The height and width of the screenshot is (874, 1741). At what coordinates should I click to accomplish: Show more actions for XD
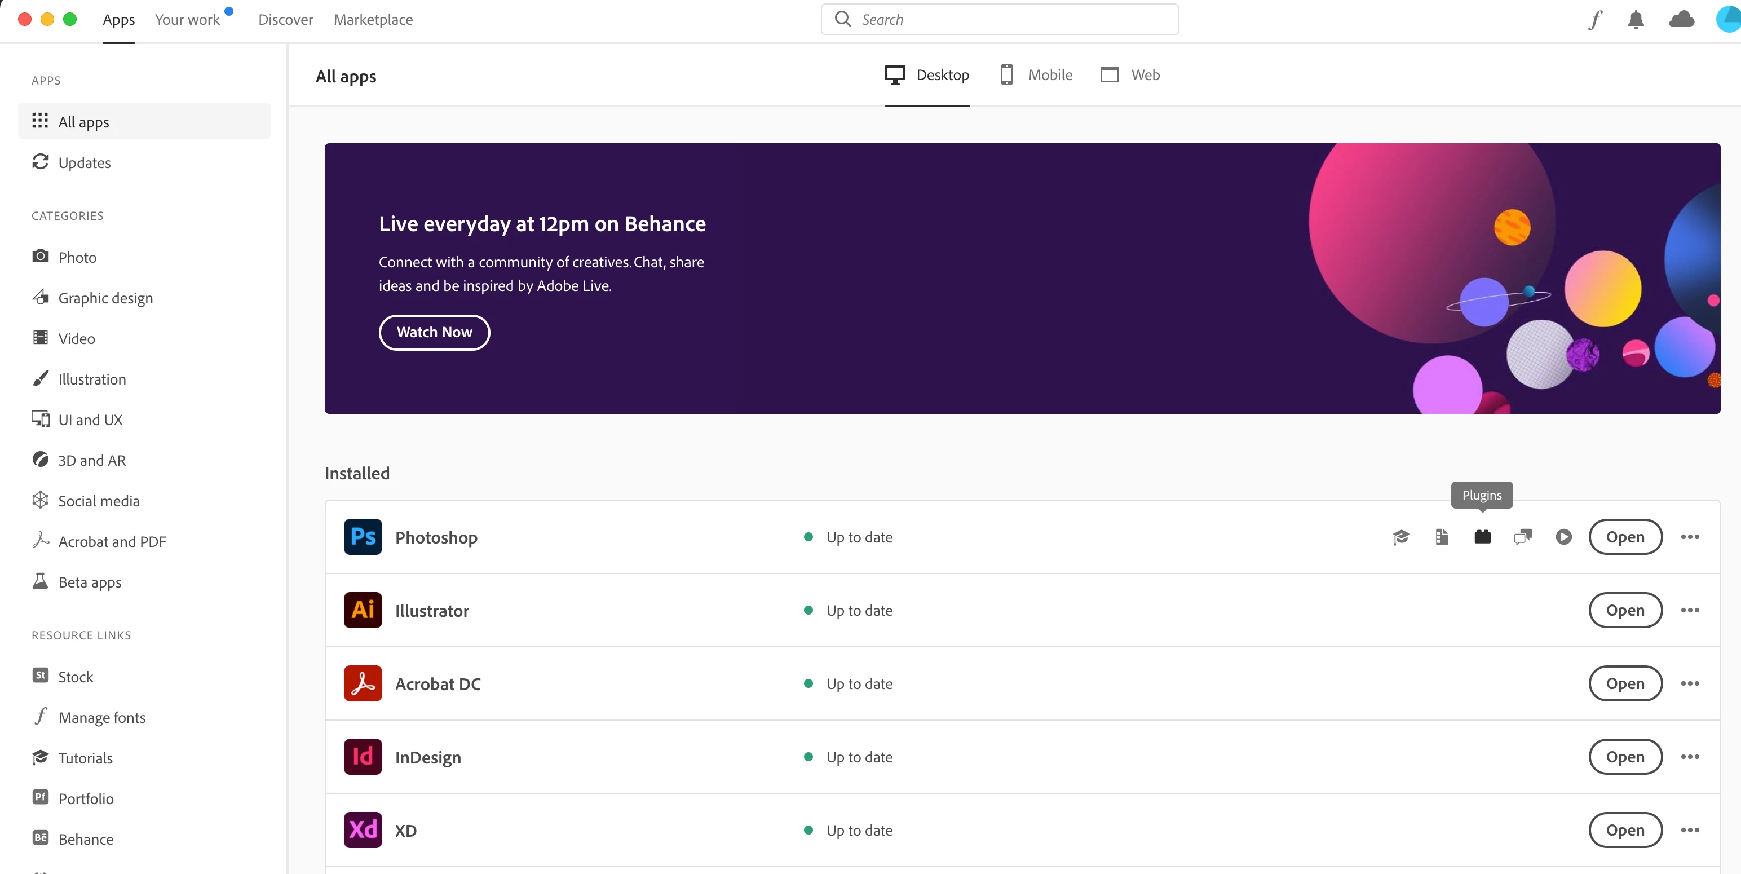pos(1689,830)
